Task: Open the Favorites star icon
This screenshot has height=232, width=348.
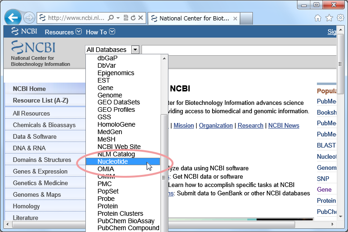Action: click(x=329, y=18)
